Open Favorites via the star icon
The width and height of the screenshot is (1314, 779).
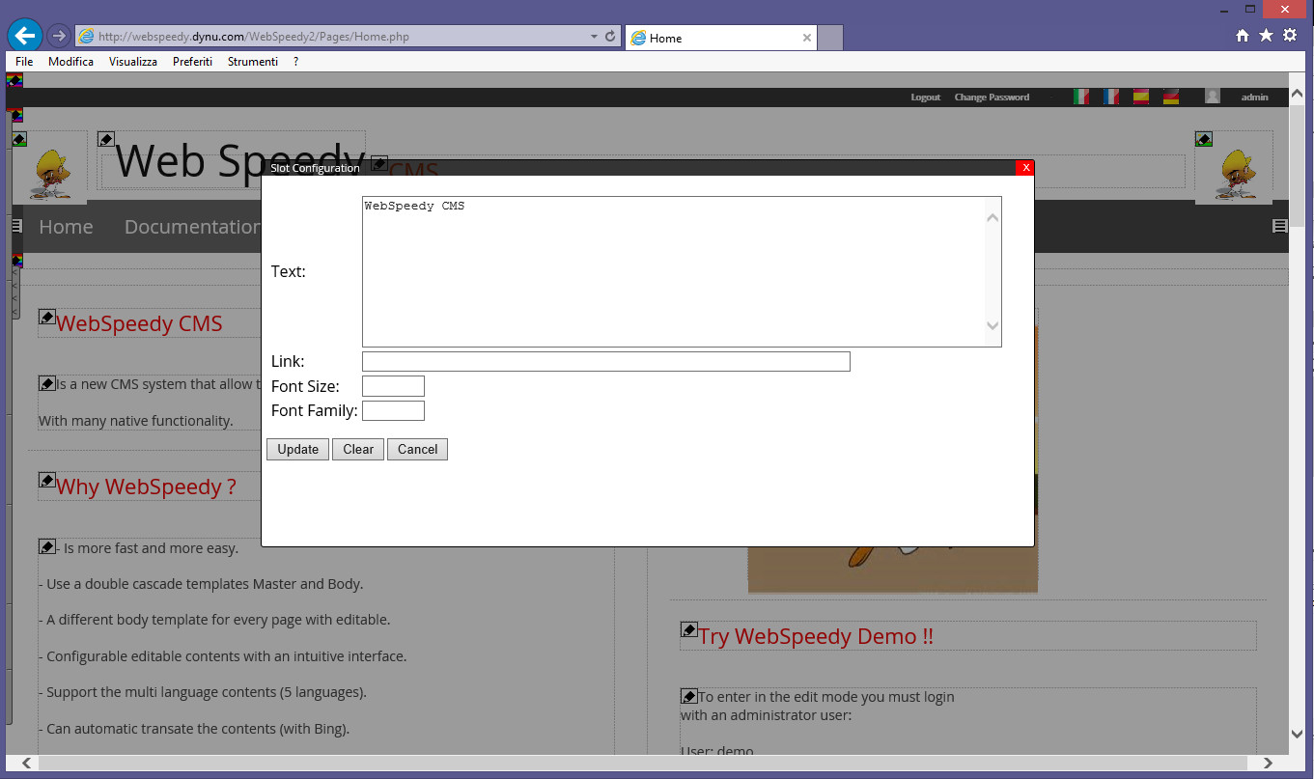(1266, 36)
